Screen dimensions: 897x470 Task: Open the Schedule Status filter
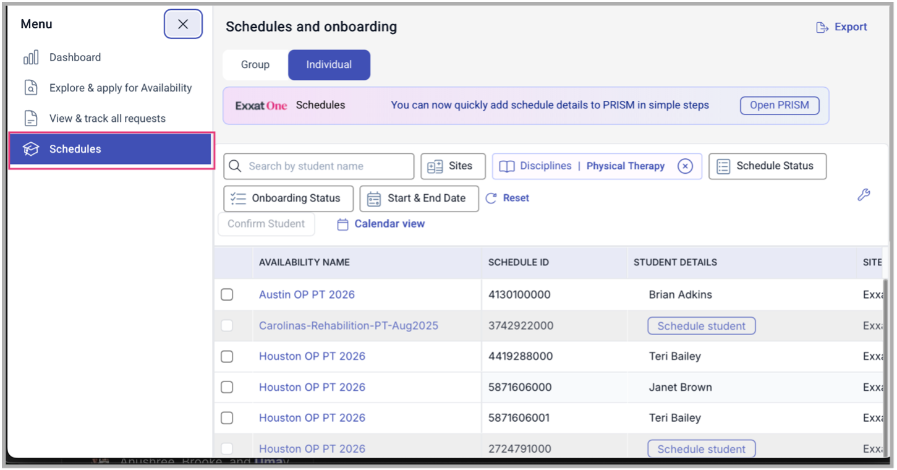point(767,166)
